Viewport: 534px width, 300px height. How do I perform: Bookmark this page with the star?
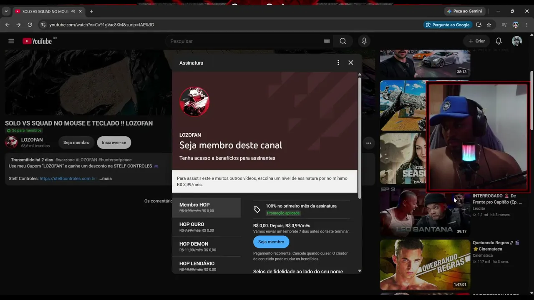tap(489, 25)
